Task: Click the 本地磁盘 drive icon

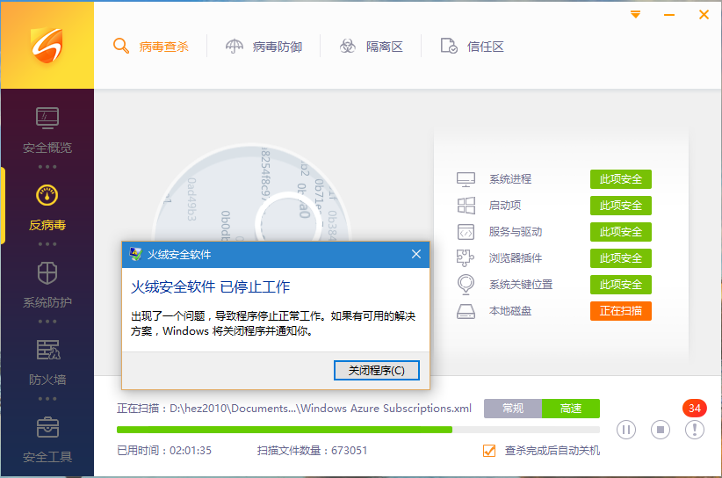Action: coord(466,311)
